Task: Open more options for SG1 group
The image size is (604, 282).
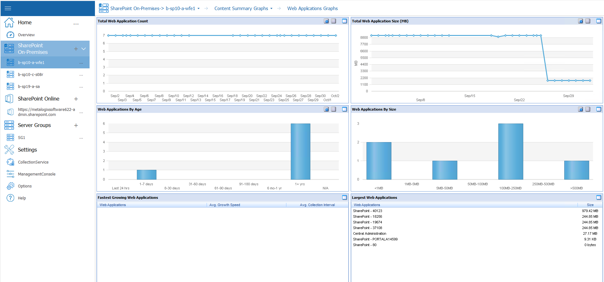Action: coord(81,138)
